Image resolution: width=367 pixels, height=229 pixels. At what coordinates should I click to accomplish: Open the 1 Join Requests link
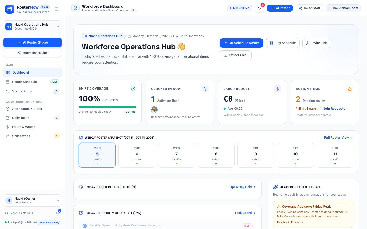coord(333,109)
